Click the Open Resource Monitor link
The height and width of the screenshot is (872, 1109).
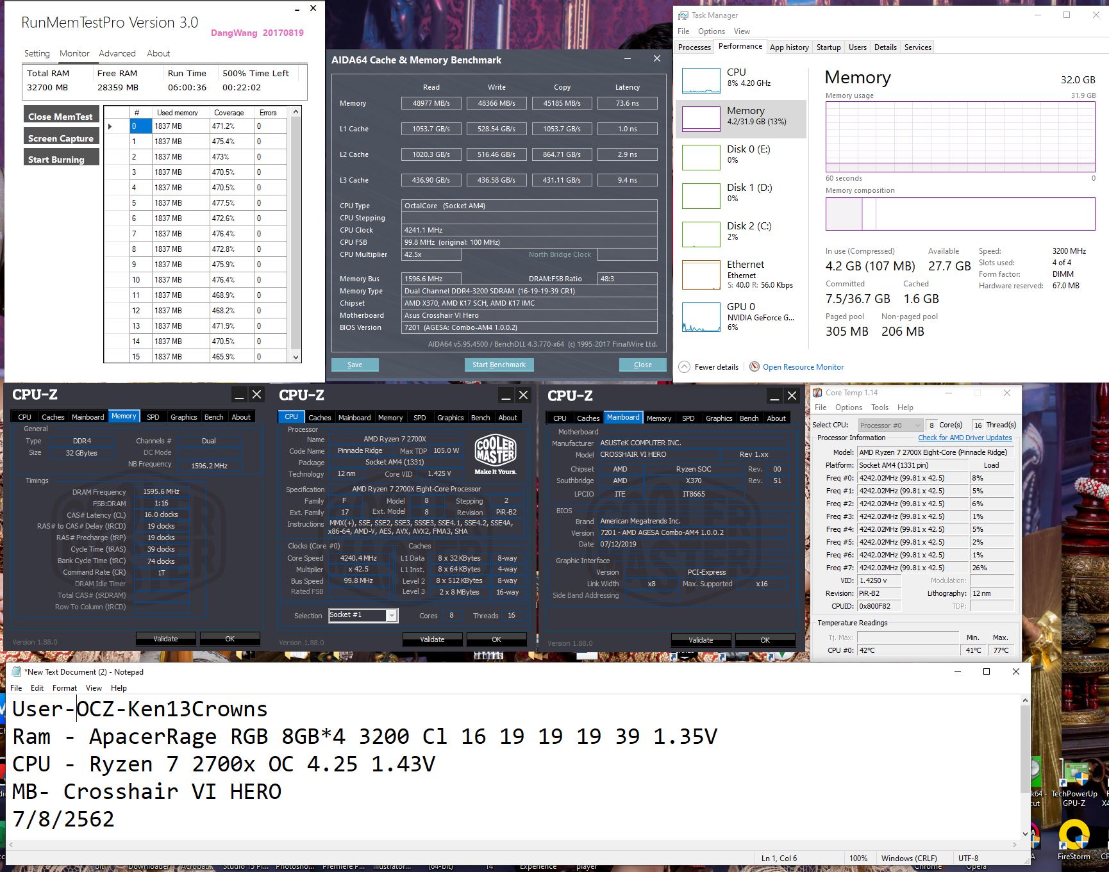pyautogui.click(x=803, y=367)
